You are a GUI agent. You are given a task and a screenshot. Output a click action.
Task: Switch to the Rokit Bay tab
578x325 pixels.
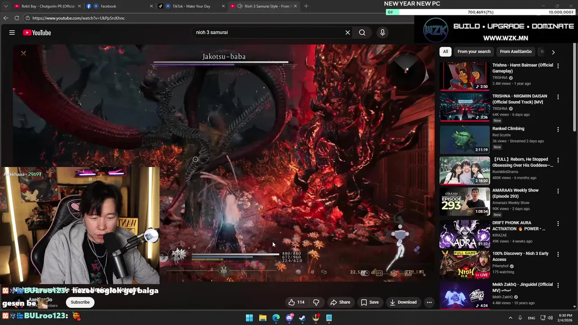44,6
